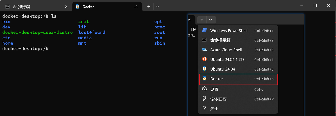Close the Docker tab
This screenshot has height=116, width=336.
click(136, 7)
